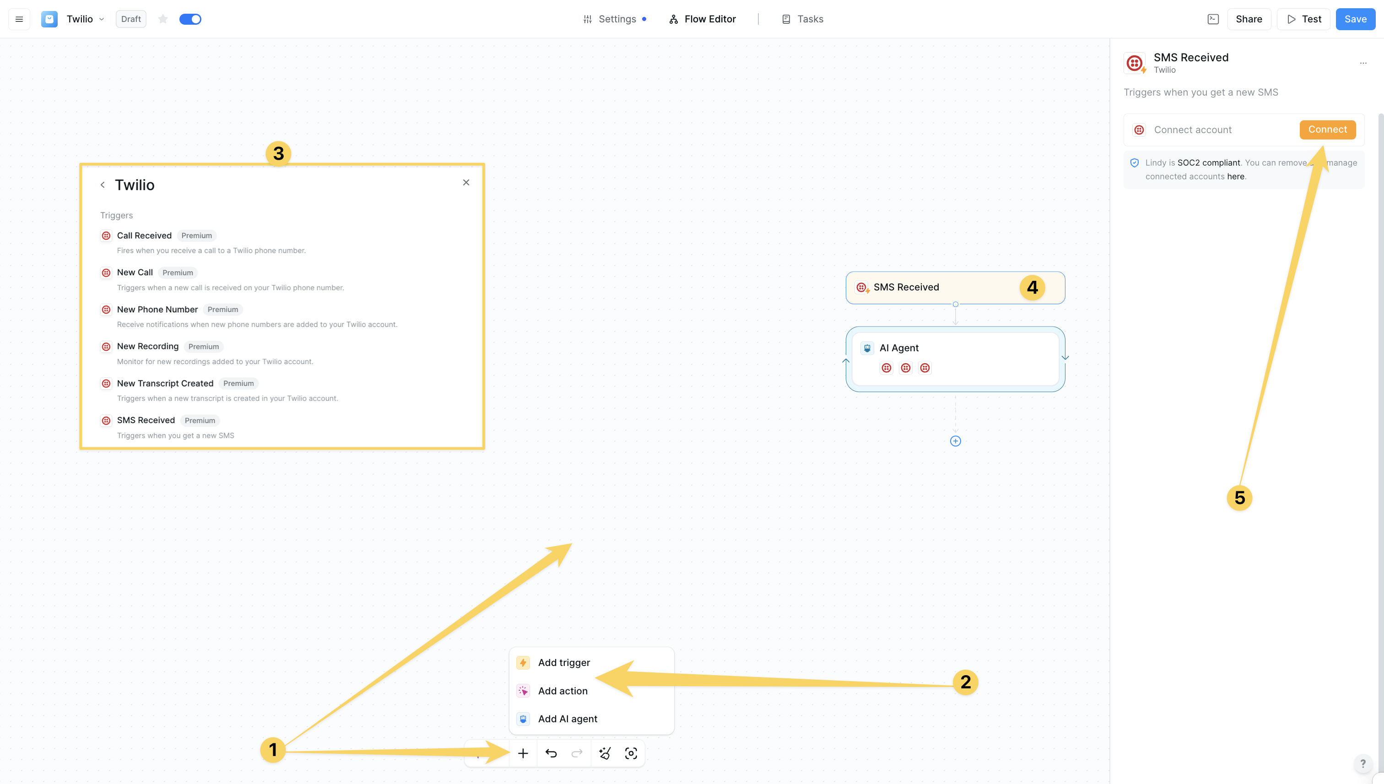Follow the 'here' connected accounts link
The width and height of the screenshot is (1384, 784).
pyautogui.click(x=1235, y=177)
